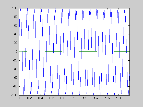Click the y-axis tick label "-80"
The width and height of the screenshot is (143, 107).
point(15,86)
